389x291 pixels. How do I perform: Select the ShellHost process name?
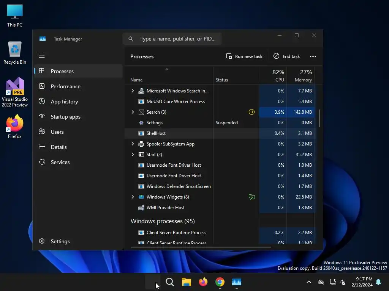156,133
